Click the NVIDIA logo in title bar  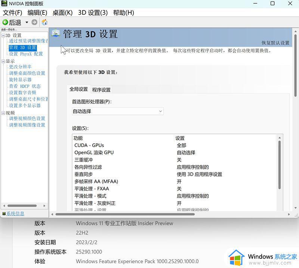tap(4, 3)
